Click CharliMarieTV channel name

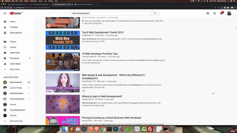click(88, 81)
